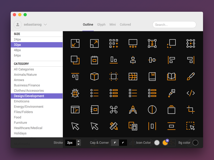
Task: Click the Search input field
Action: (174, 25)
